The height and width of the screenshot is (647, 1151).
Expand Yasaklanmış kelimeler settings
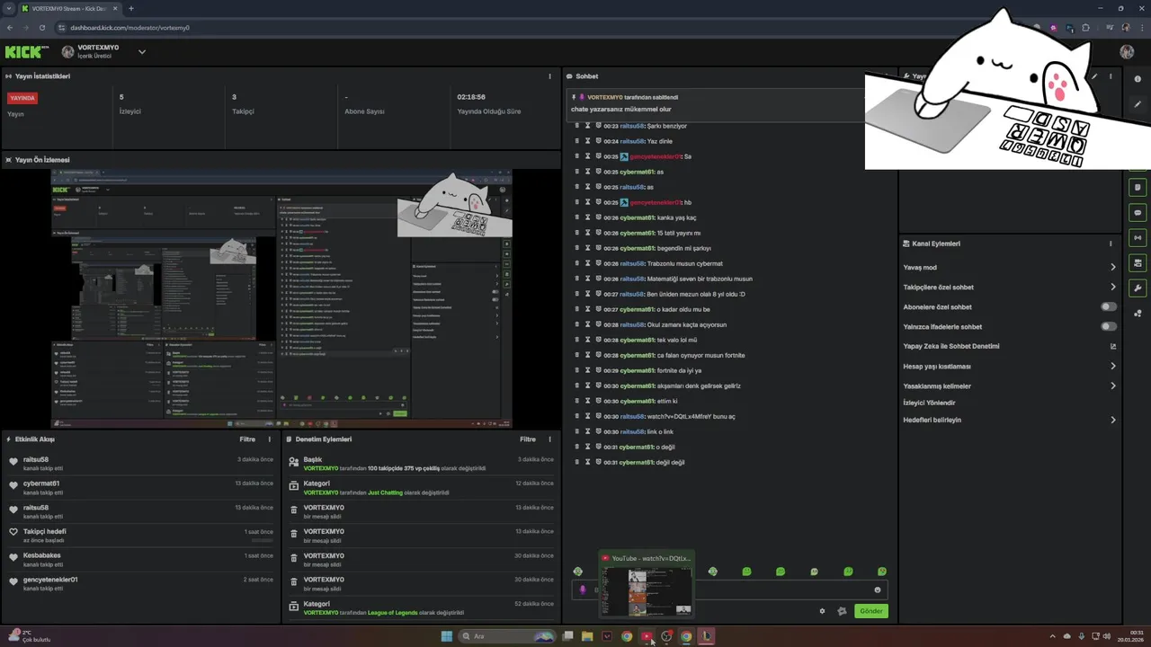tap(1113, 386)
